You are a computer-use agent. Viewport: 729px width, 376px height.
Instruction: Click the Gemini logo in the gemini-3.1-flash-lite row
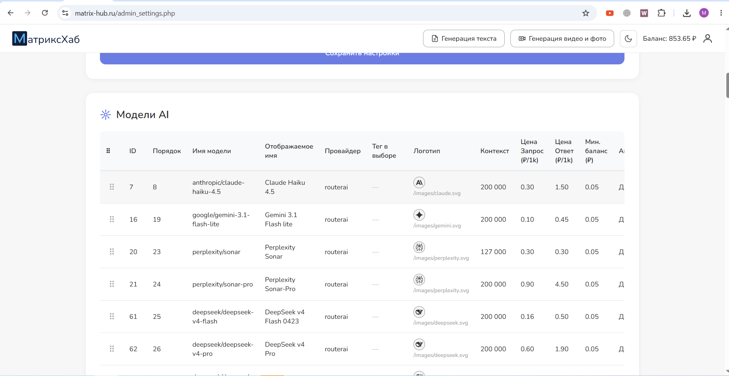pyautogui.click(x=419, y=215)
